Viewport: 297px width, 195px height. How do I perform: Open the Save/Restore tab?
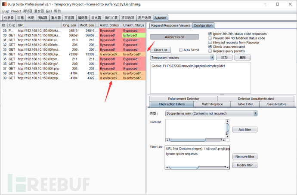(276, 104)
